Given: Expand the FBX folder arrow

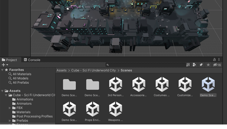Looking at the screenshot, I should tap(10, 108).
